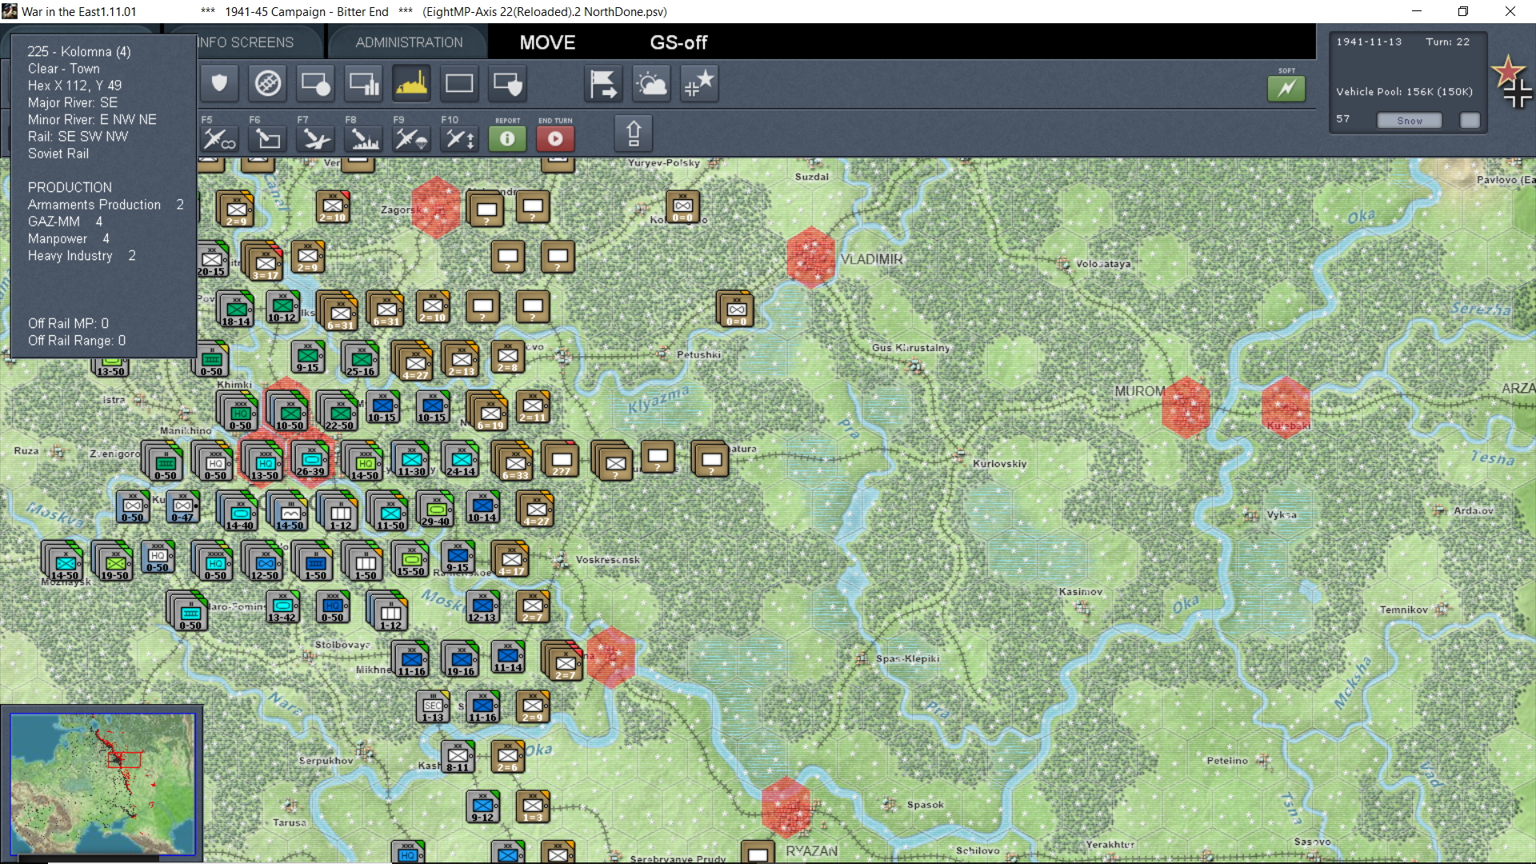Select F8 bomb city mode icon
This screenshot has height=864, width=1536.
pos(364,139)
